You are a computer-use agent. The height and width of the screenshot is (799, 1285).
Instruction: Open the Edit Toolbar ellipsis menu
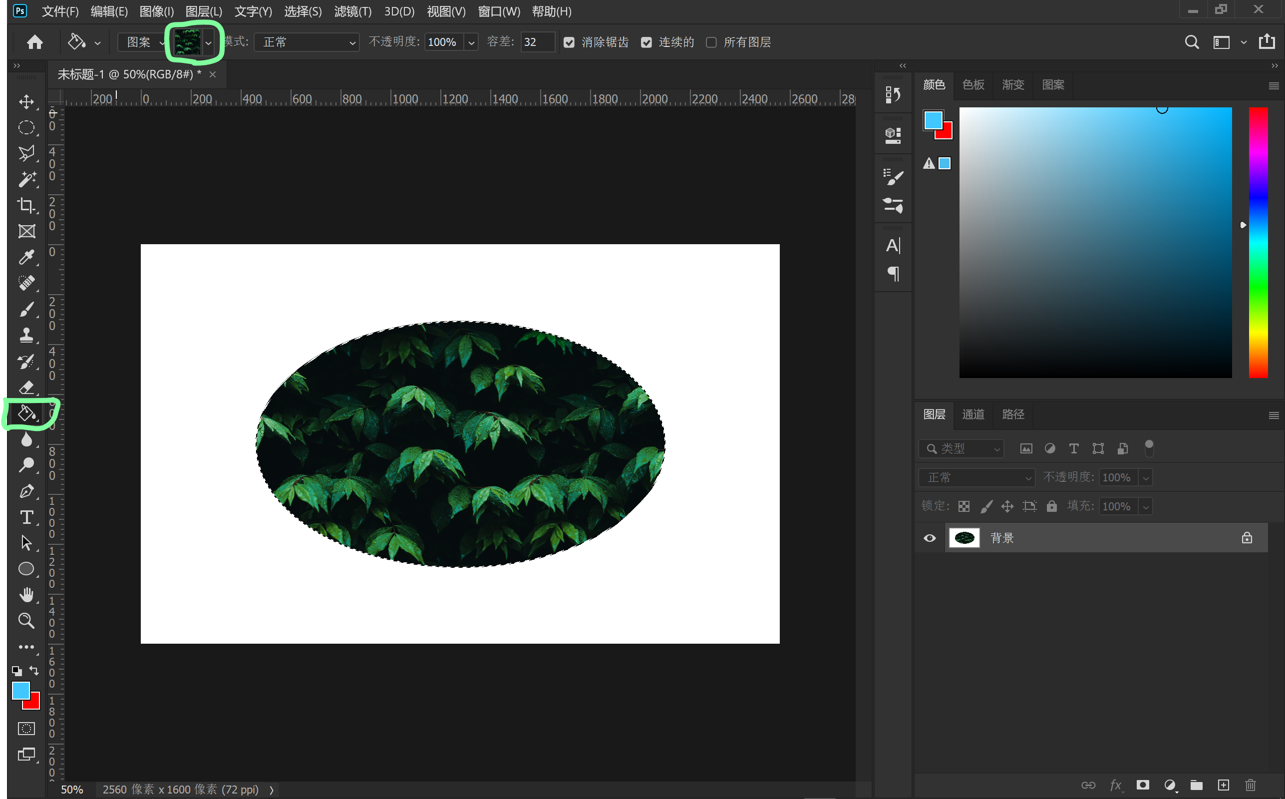click(26, 647)
